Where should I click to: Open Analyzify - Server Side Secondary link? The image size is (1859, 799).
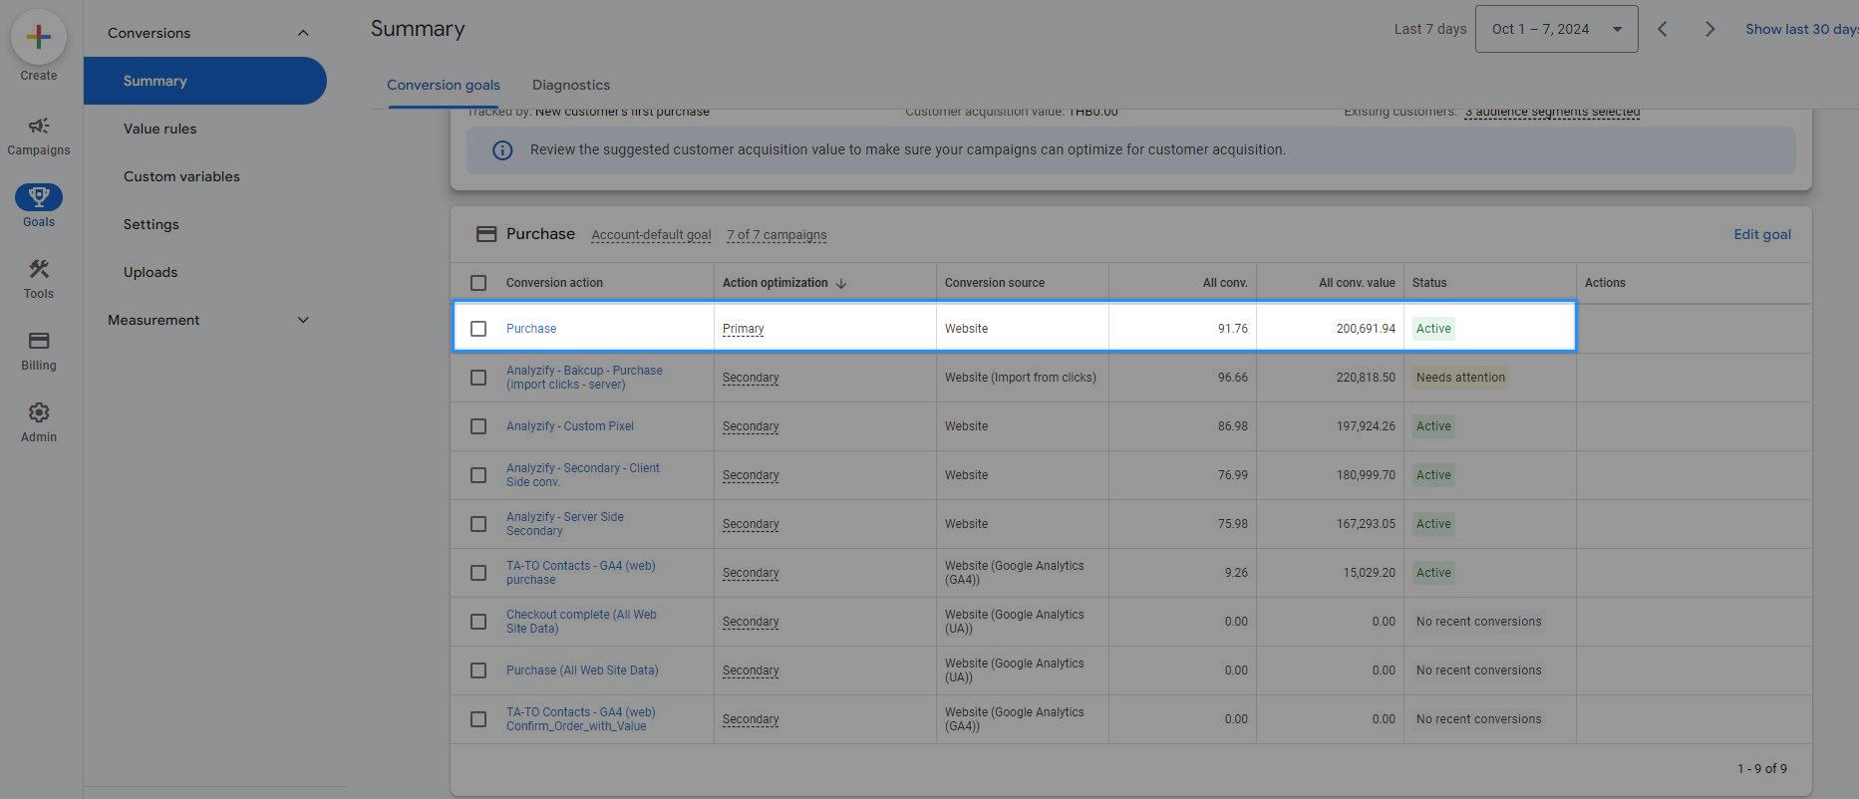coord(565,524)
